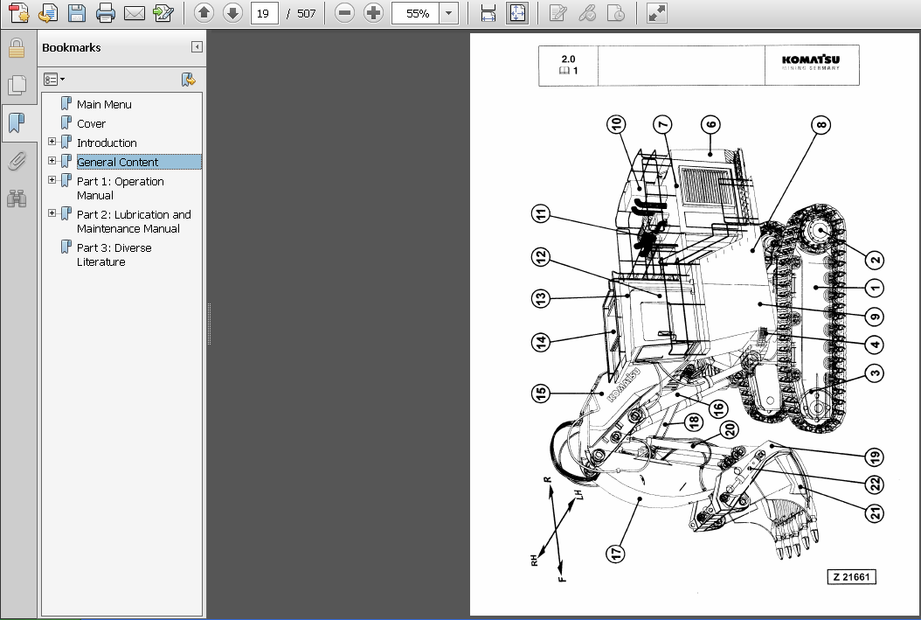The width and height of the screenshot is (921, 620).
Task: Toggle fit one full page view
Action: [517, 13]
